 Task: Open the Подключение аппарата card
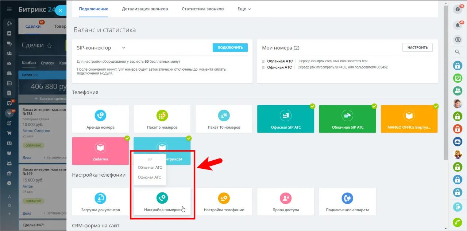[x=347, y=201]
